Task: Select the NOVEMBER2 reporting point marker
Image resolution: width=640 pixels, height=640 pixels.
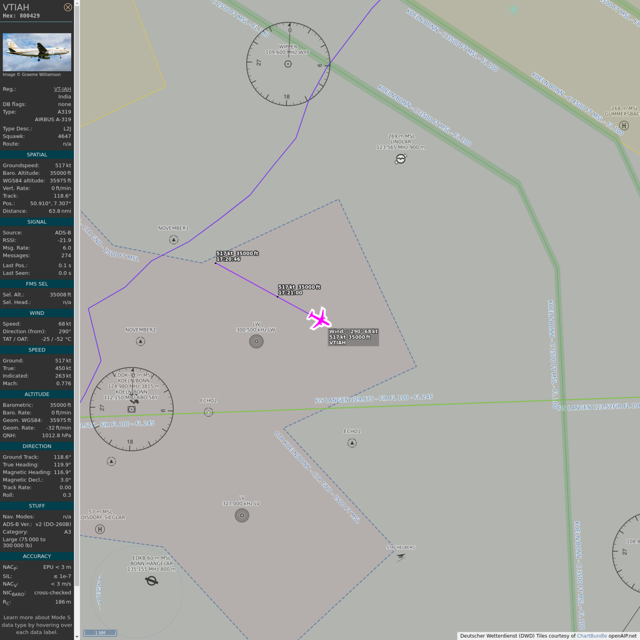Action: [x=140, y=341]
